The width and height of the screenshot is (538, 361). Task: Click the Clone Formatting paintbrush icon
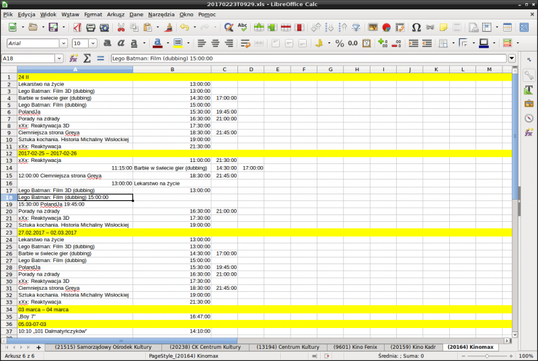point(168,28)
